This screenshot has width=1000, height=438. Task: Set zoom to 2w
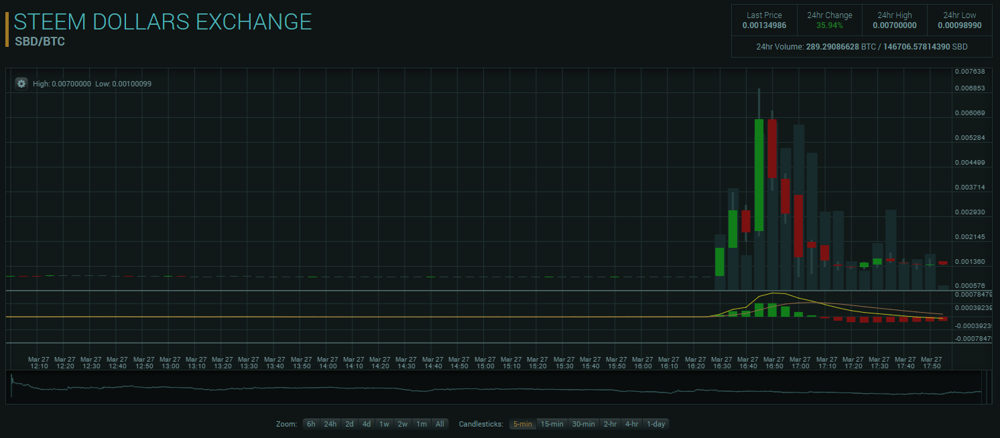tap(402, 424)
